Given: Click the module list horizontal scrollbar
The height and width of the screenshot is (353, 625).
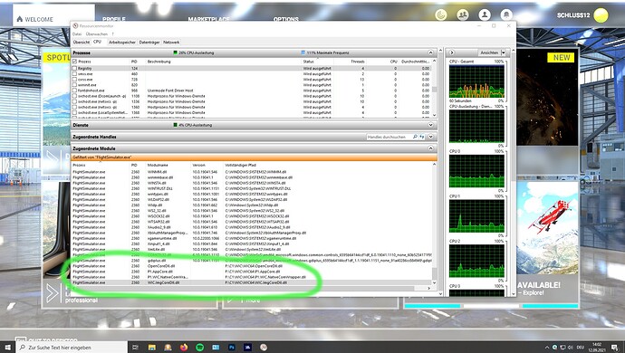Looking at the screenshot, I should (x=251, y=288).
